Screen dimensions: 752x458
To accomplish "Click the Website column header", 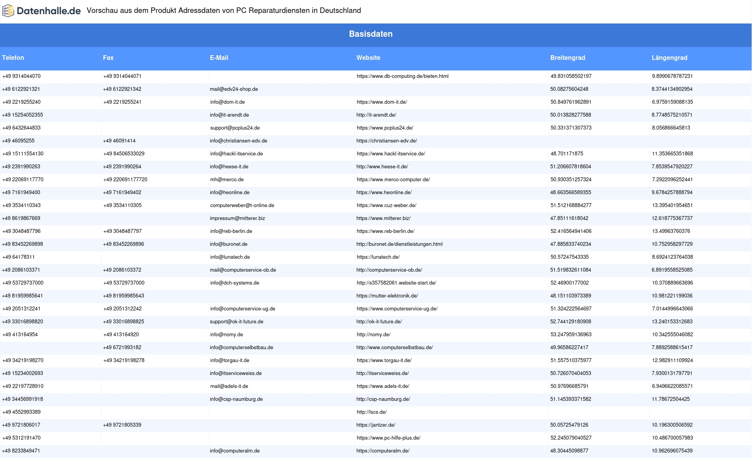I will [368, 58].
